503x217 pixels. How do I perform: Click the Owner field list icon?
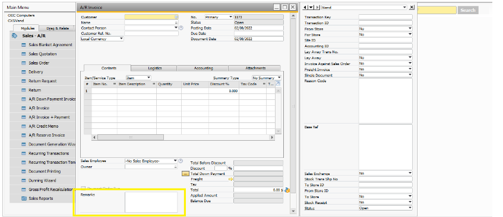click(176, 167)
